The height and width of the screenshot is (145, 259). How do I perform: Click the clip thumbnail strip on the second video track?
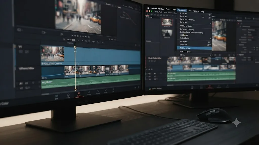pyautogui.click(x=96, y=70)
